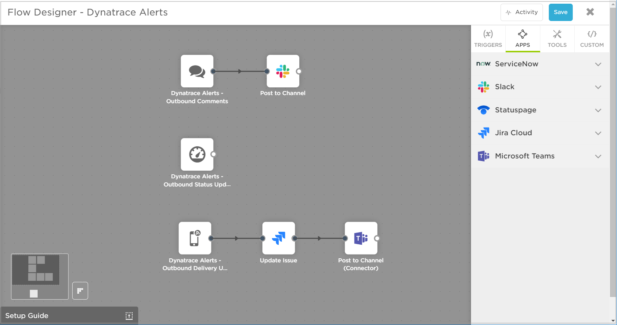Open the Jira Update Issue node
The height and width of the screenshot is (325, 617).
pos(278,238)
